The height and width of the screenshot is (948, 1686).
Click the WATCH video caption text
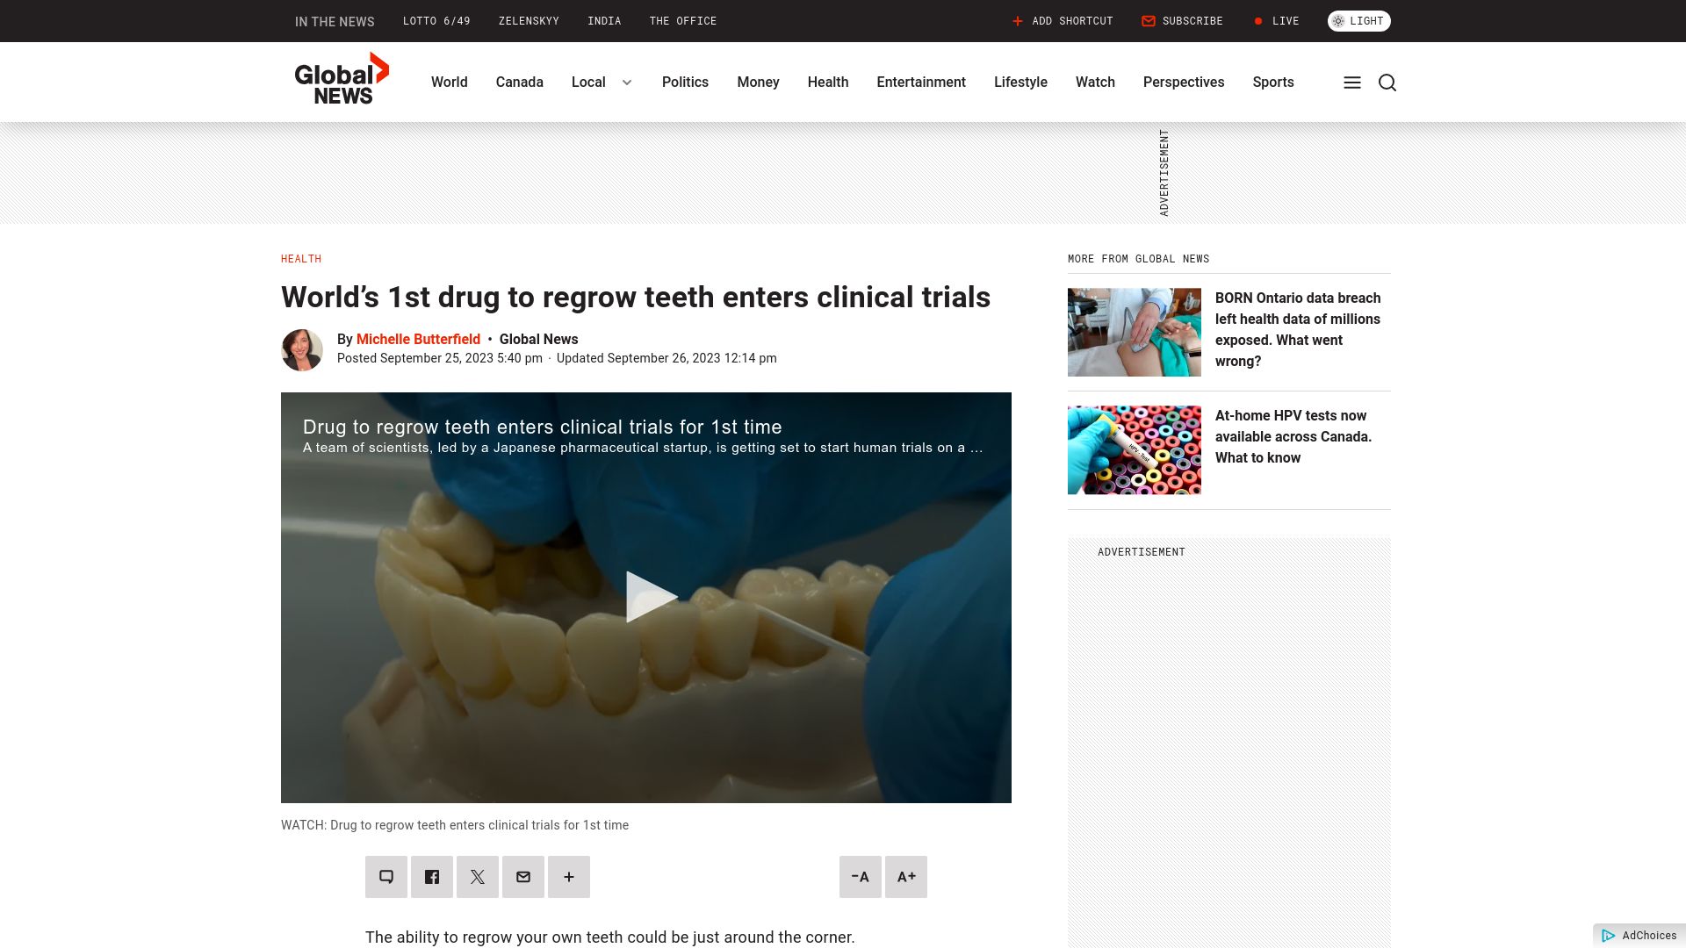(455, 825)
